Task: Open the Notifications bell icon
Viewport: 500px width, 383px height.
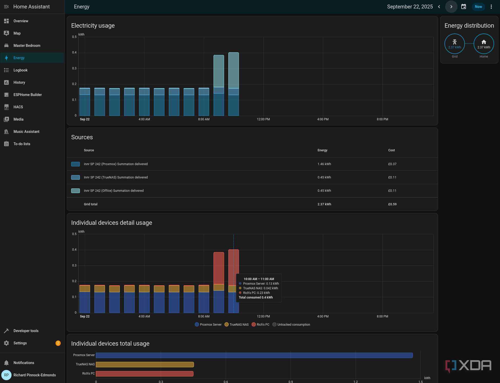Action: click(x=6, y=363)
